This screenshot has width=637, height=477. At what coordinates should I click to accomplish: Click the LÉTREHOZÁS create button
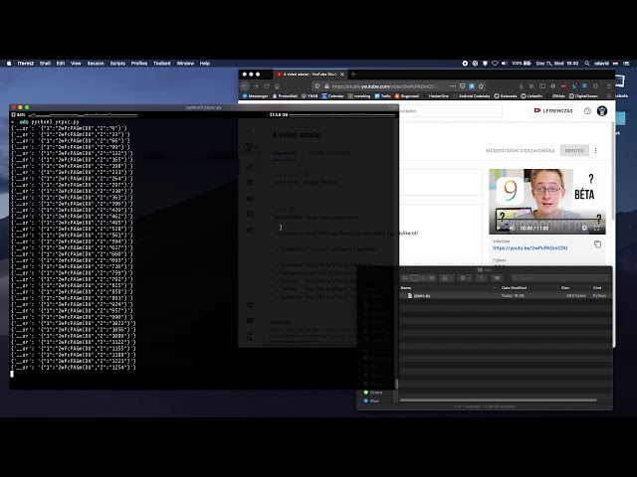click(x=553, y=110)
